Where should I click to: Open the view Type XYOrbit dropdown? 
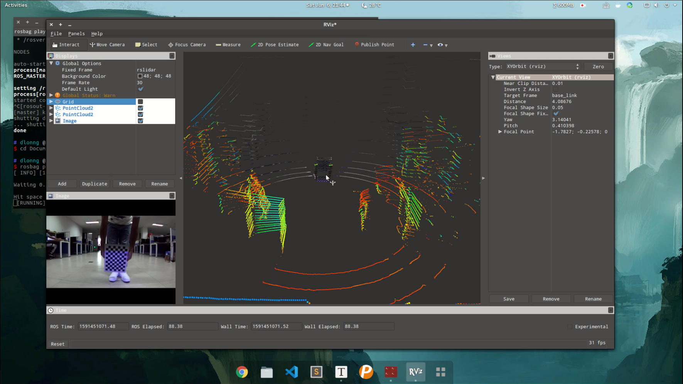point(542,66)
